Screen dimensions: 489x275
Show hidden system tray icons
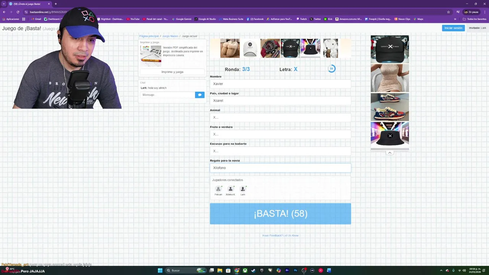(441, 270)
